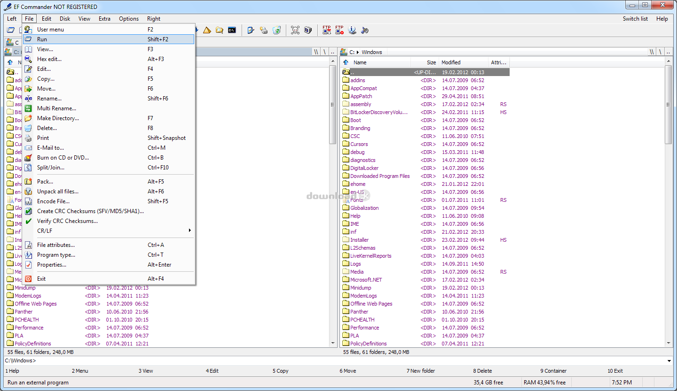This screenshot has height=391, width=677.
Task: Click the yellow warning triangle toolbar icon
Action: tap(207, 30)
